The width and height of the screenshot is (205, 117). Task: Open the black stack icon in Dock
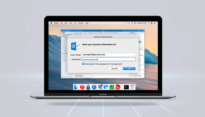(126, 87)
